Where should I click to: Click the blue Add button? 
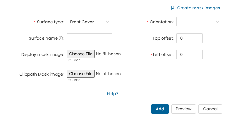point(160,109)
